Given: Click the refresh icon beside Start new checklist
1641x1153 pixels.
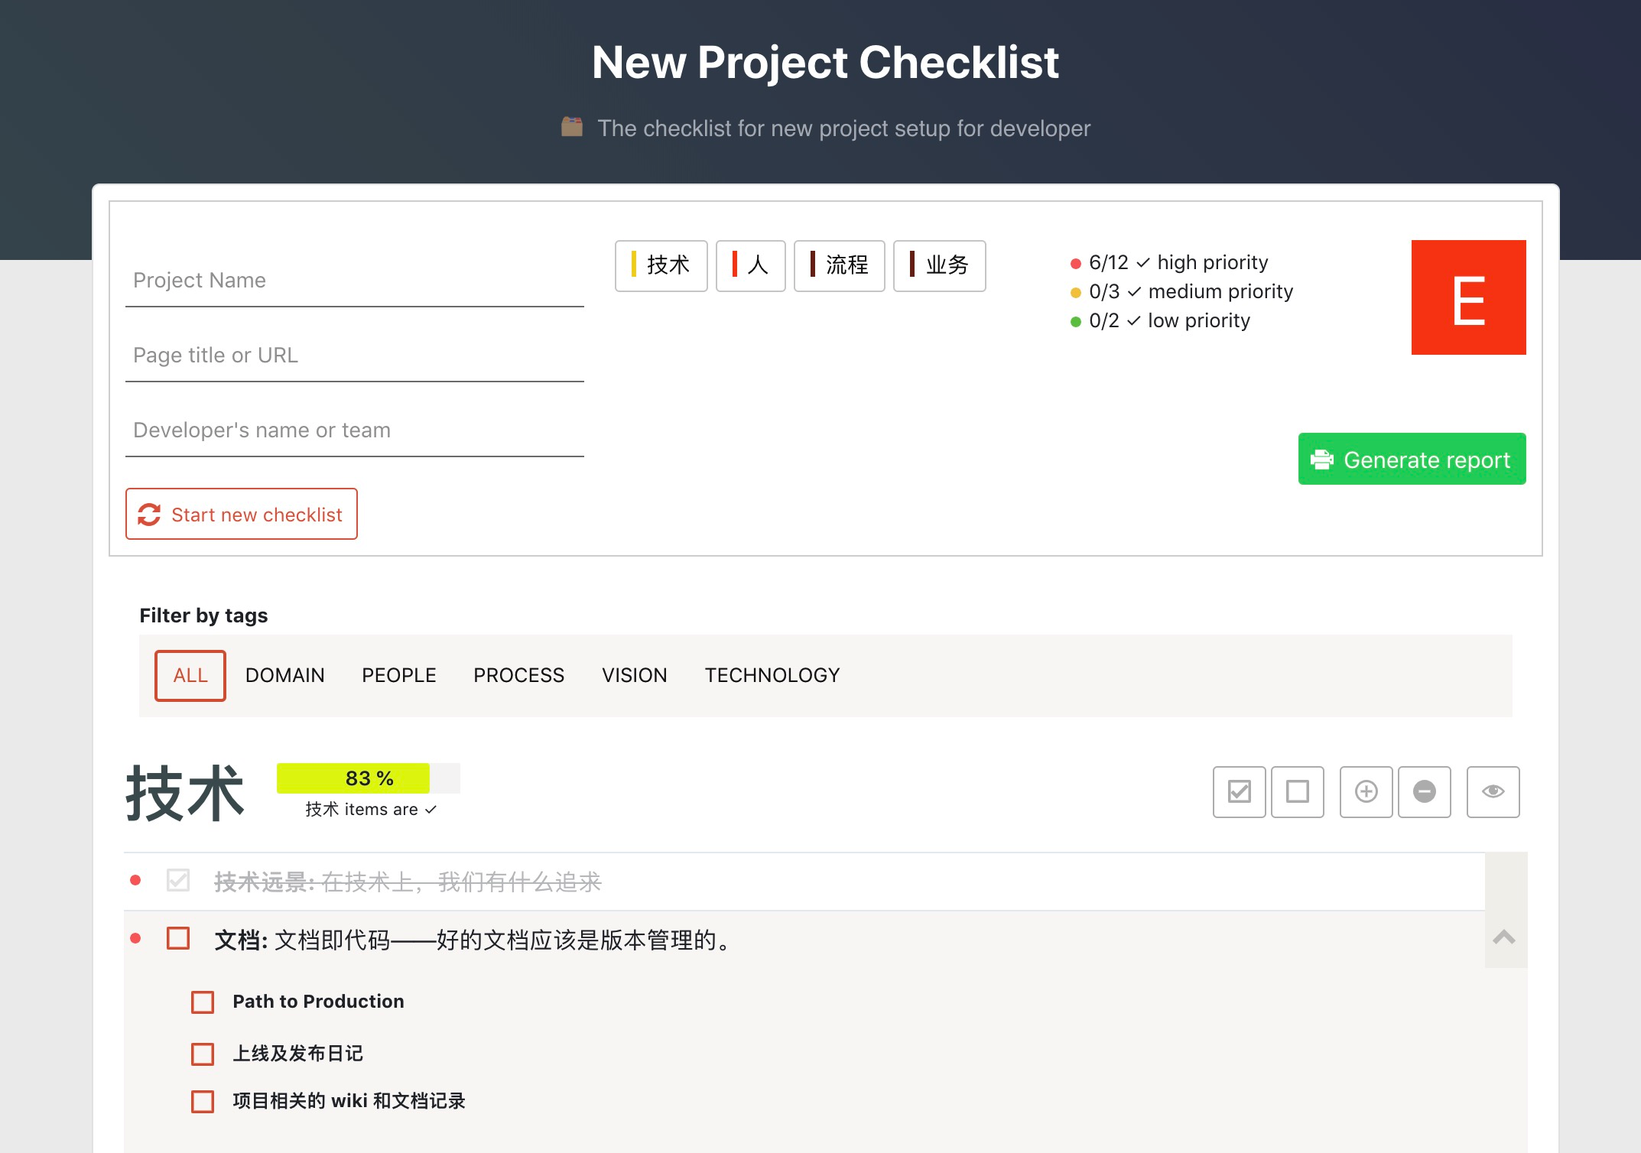Looking at the screenshot, I should click(x=150, y=515).
